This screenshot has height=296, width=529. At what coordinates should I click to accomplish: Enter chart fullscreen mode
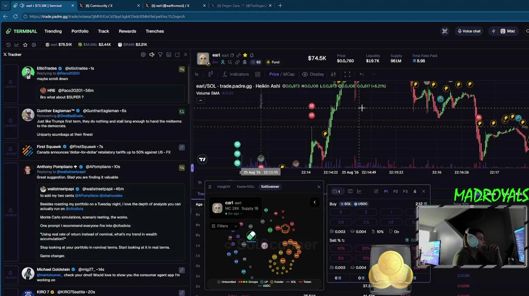[348, 74]
